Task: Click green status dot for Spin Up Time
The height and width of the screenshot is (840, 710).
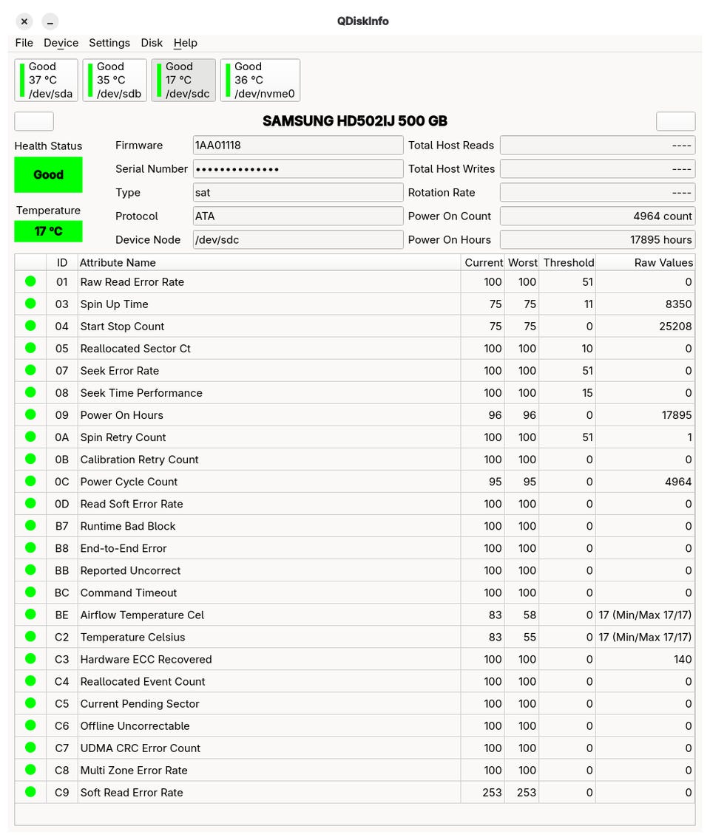Action: [30, 304]
